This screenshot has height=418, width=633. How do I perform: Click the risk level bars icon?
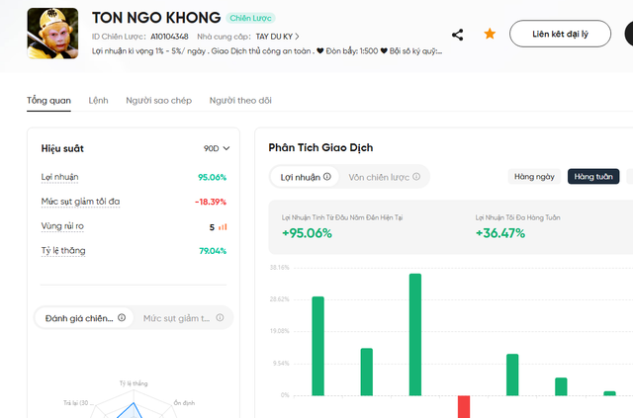pos(223,227)
